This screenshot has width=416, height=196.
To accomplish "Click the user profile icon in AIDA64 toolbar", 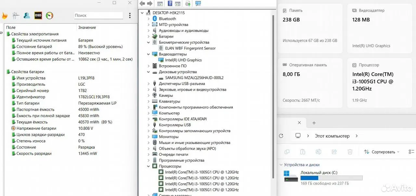I will [27, 15].
